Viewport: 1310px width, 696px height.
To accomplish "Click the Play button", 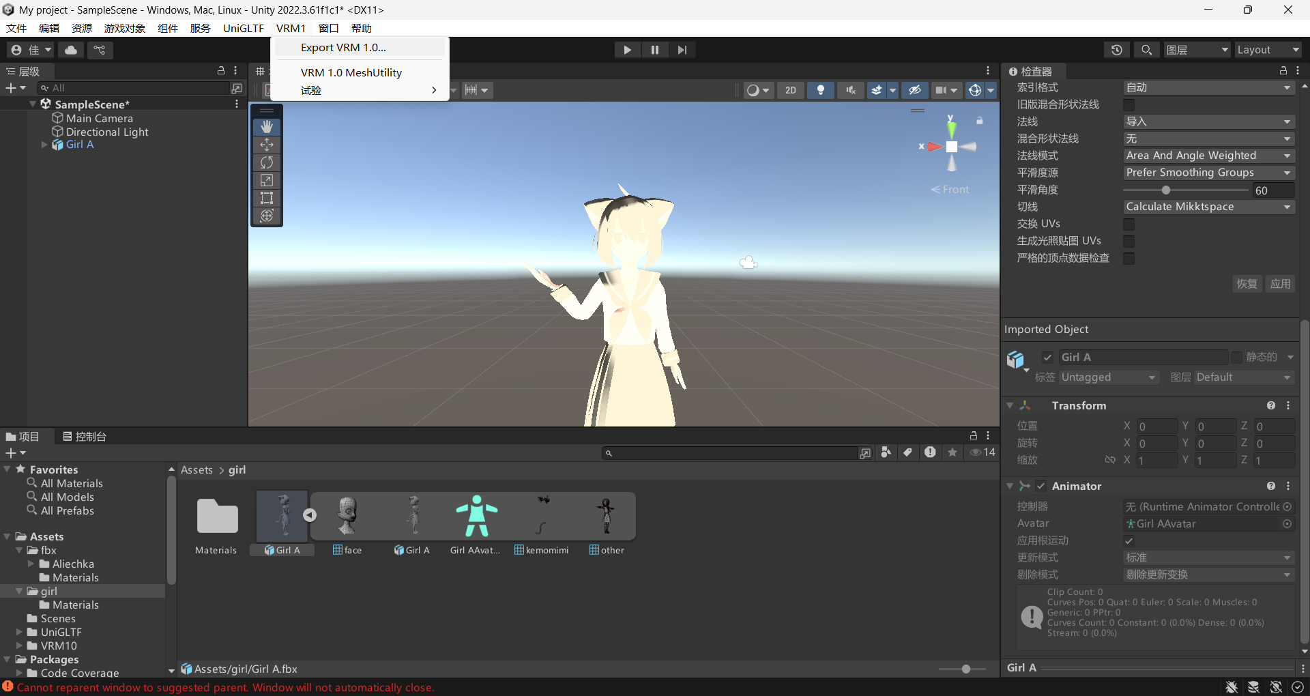I will click(627, 50).
